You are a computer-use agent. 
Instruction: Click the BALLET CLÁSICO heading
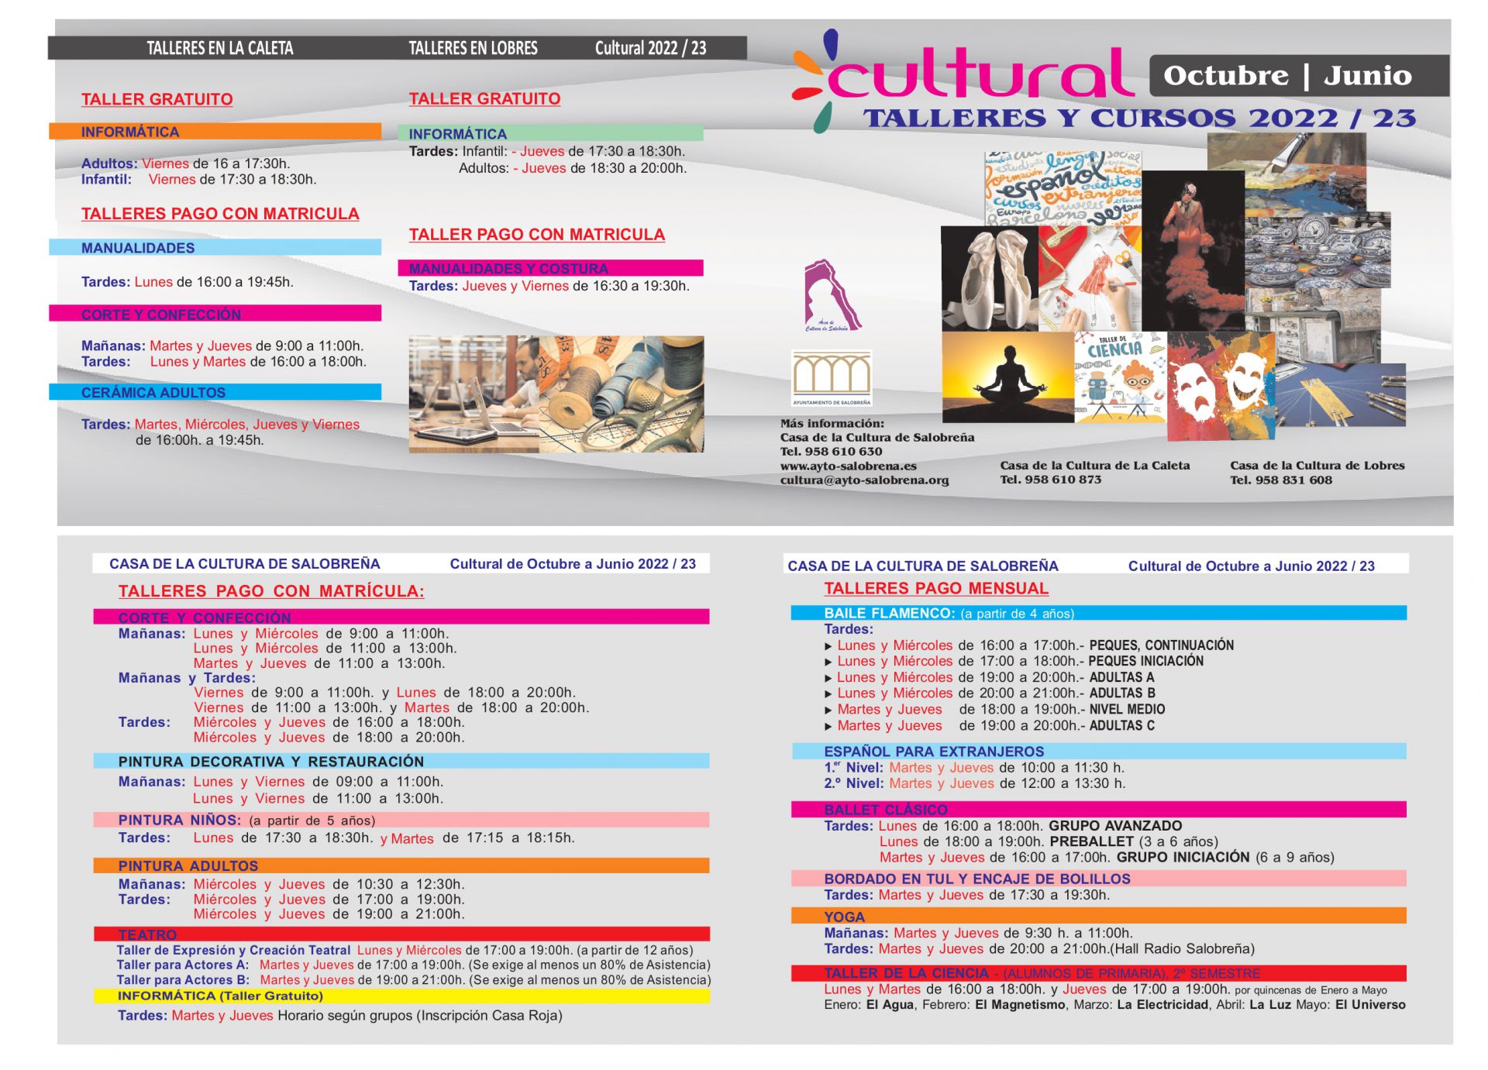pyautogui.click(x=885, y=810)
